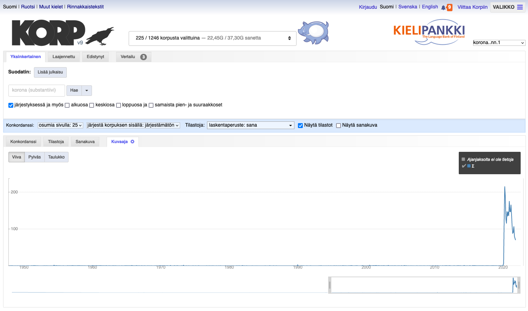This screenshot has height=311, width=528.
Task: Switch to the Laajennettu search tab
Action: (x=64, y=57)
